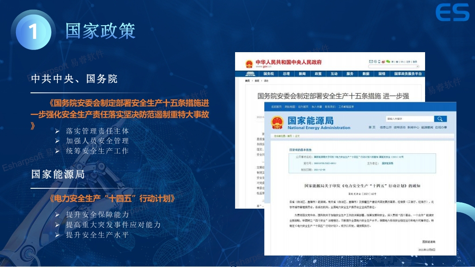This screenshot has width=475, height=267.
Task: Open the WeChat sharing icon on gov.cn header
Action: click(x=388, y=61)
